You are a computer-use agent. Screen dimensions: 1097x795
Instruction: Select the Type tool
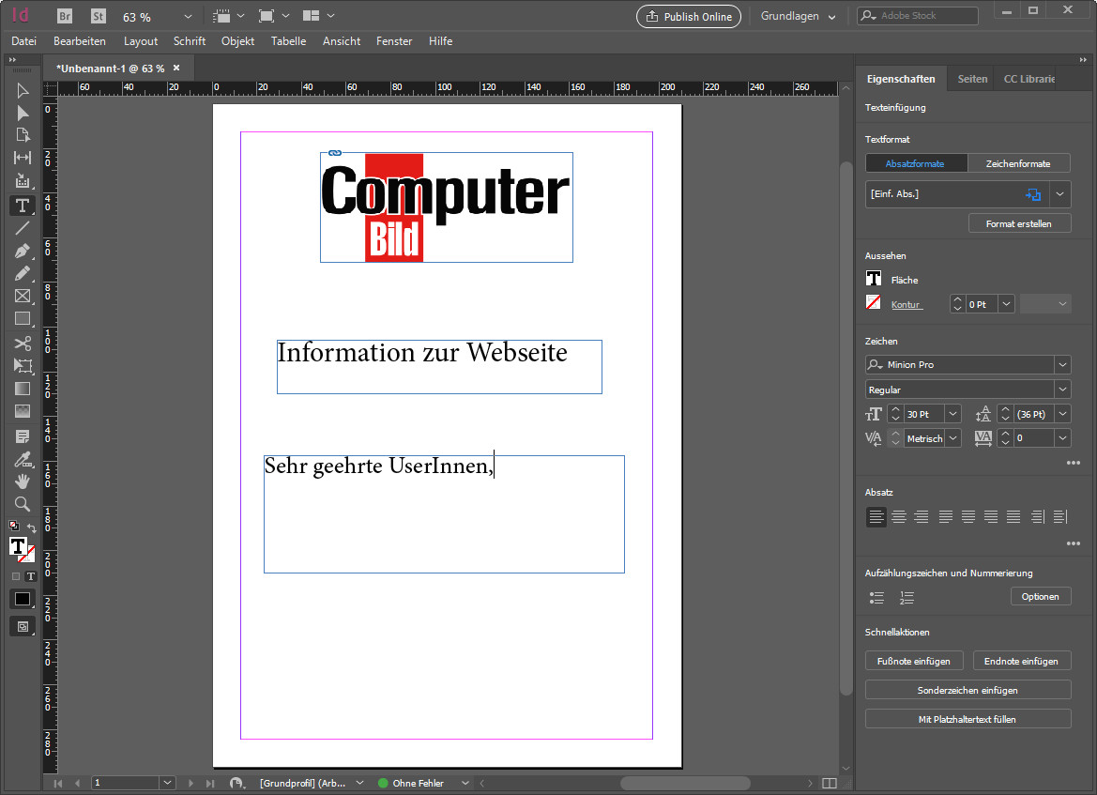click(23, 206)
